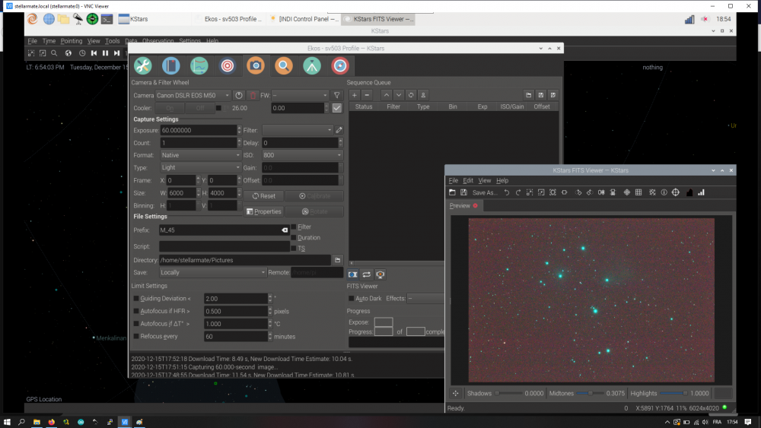
Task: Start looping capture button
Action: 367,274
